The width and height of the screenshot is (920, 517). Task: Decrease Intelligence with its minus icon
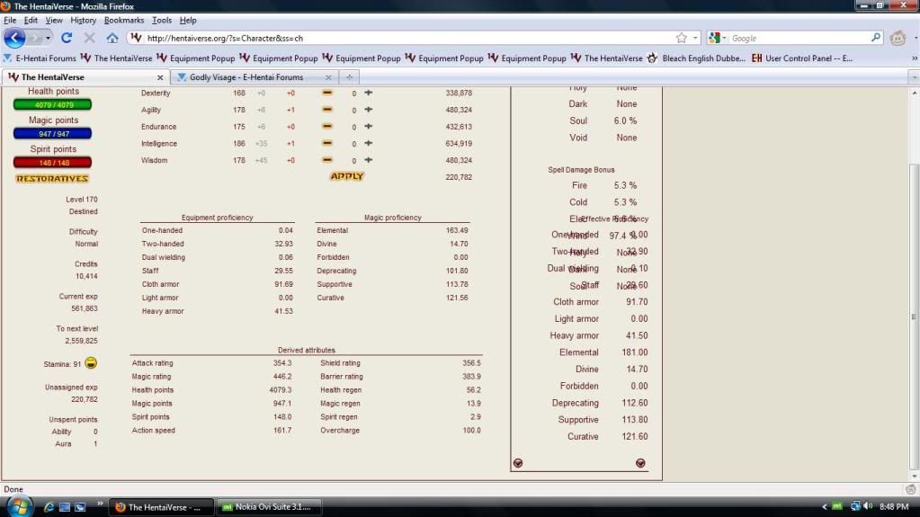click(326, 143)
